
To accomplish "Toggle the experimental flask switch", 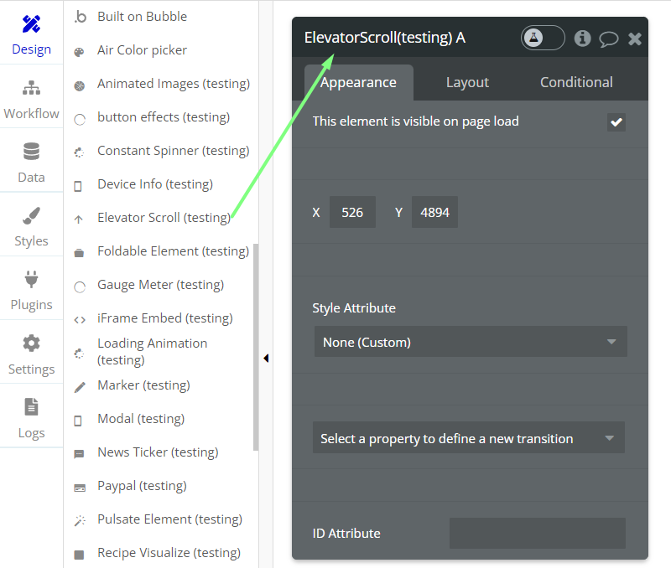I will coord(542,38).
